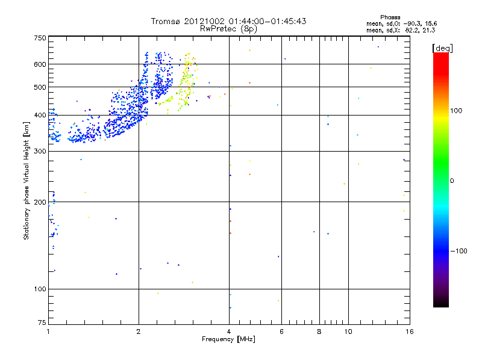This screenshot has height=361, width=482.
Task: Click colorbar tick label '0'
Action: click(452, 181)
